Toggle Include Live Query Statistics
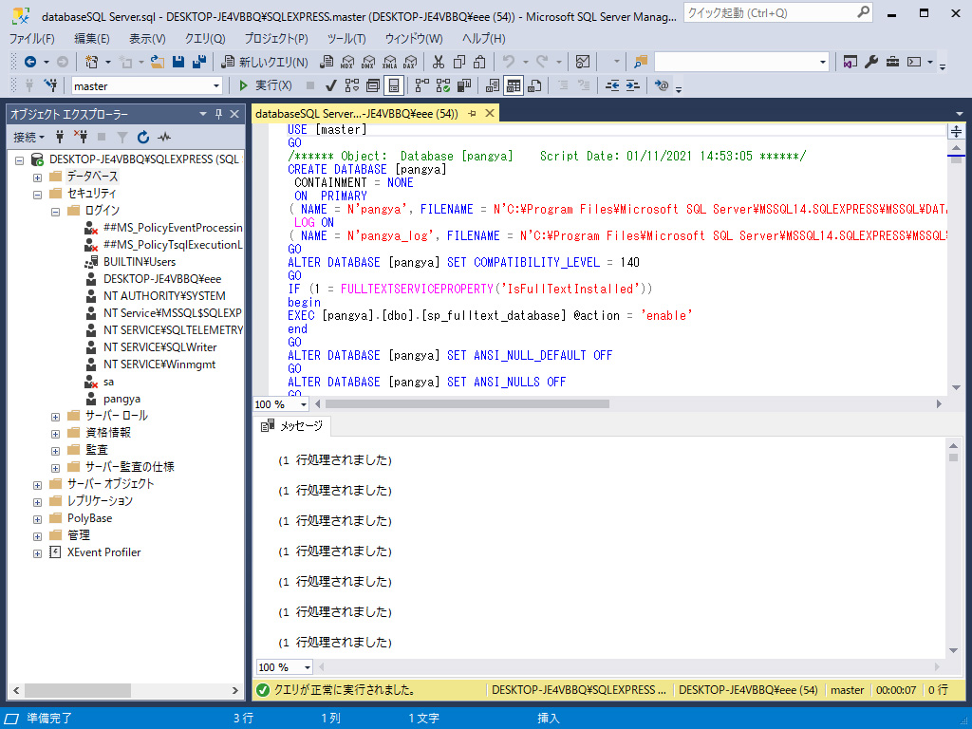972x729 pixels. pos(443,85)
